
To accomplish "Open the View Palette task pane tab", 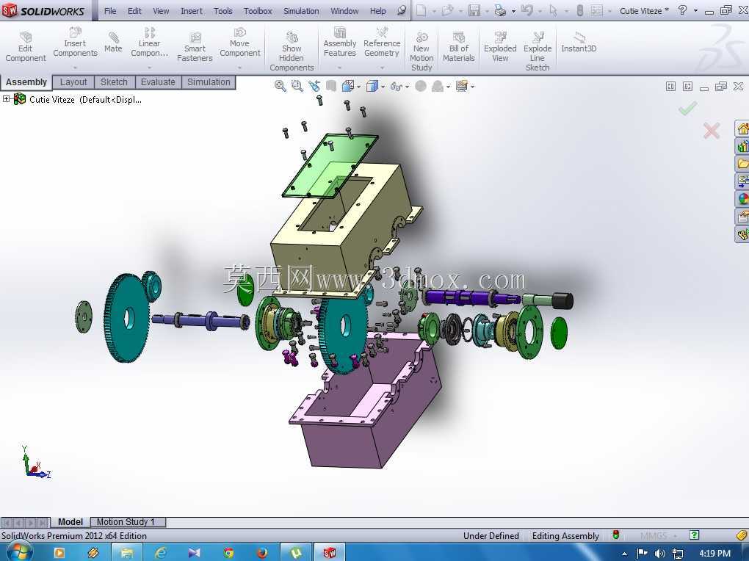I will (742, 181).
